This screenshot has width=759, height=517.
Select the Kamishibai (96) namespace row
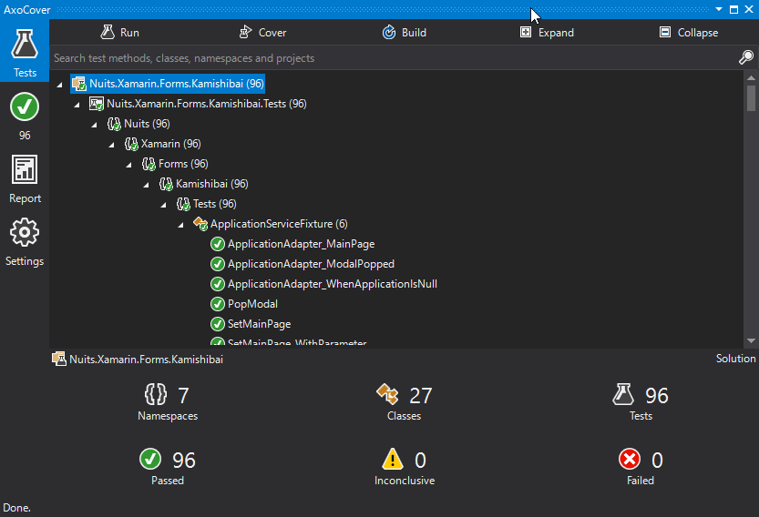(x=203, y=184)
